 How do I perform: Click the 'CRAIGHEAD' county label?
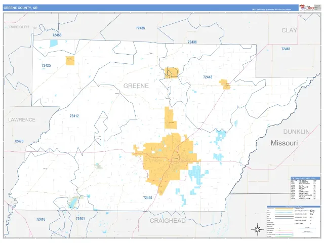(168, 221)
